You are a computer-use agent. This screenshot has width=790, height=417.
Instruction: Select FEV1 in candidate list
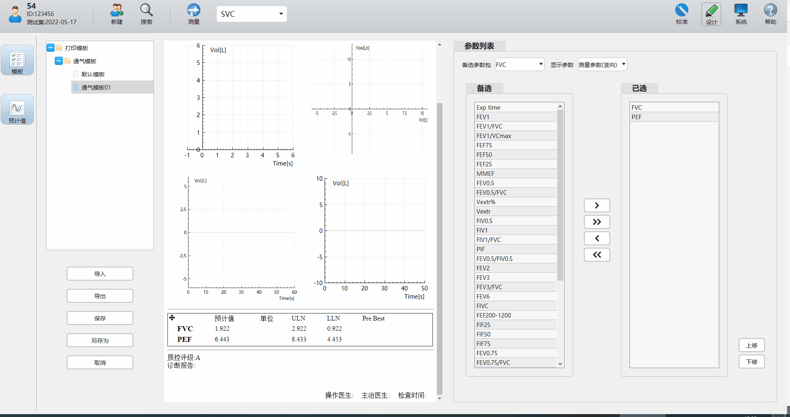click(516, 117)
